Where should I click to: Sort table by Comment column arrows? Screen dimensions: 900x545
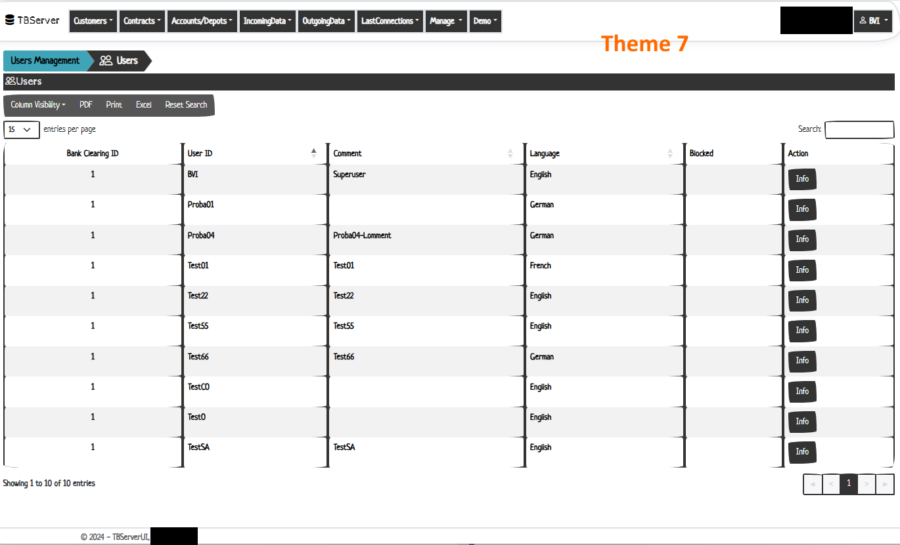tap(510, 153)
